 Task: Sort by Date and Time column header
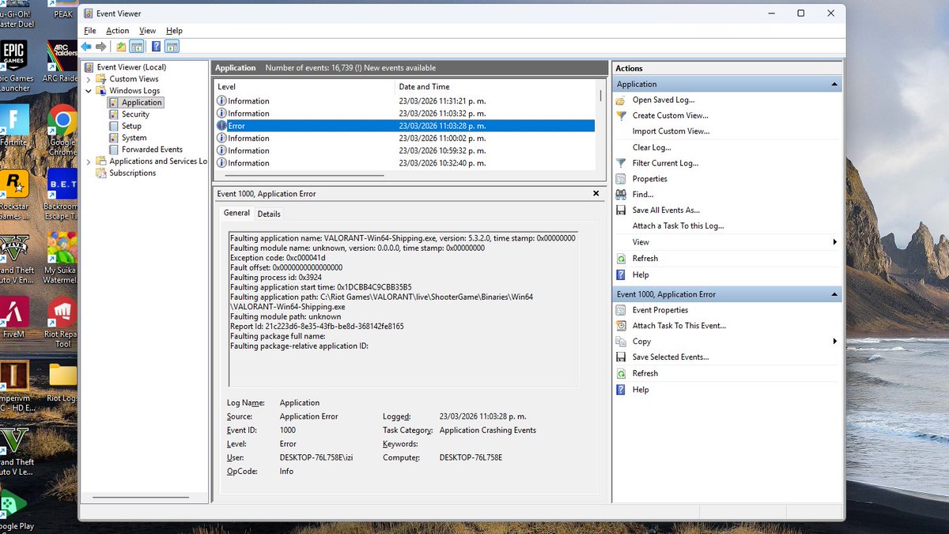click(x=496, y=86)
